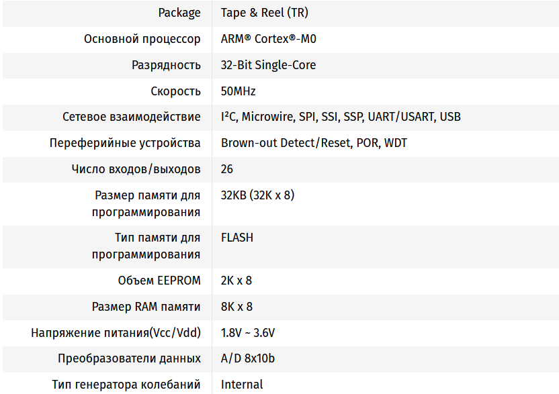Select the "A/D 8x10b" value
The image size is (559, 394).
click(247, 358)
